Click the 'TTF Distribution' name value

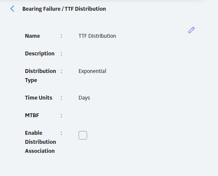point(97,36)
